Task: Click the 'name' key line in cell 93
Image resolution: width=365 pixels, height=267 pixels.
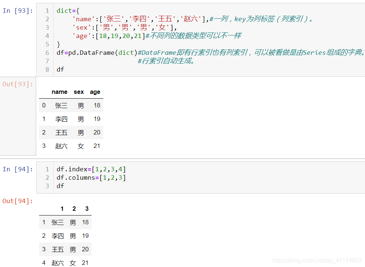Action: click(192, 19)
